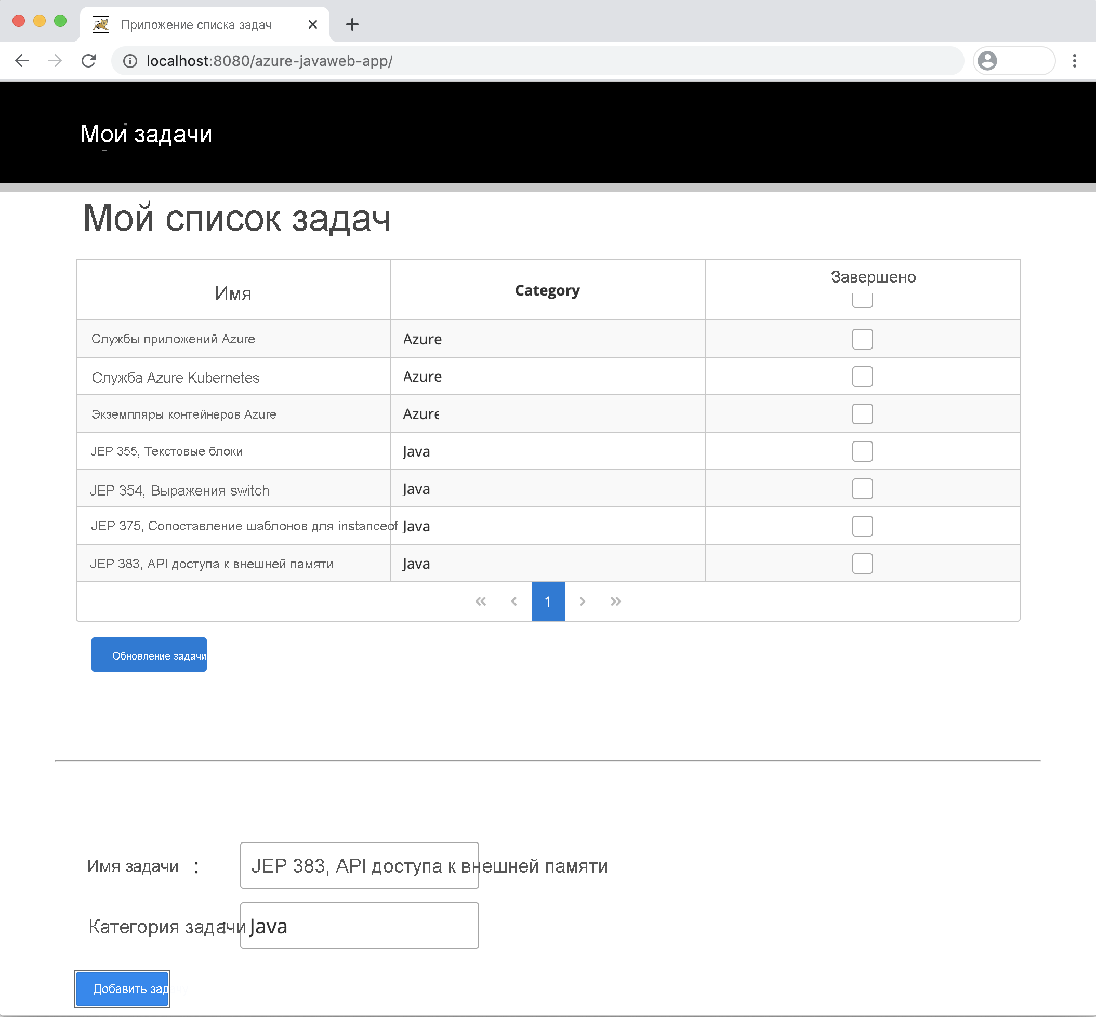The width and height of the screenshot is (1096, 1017).
Task: Click the address bar URL
Action: coord(269,61)
